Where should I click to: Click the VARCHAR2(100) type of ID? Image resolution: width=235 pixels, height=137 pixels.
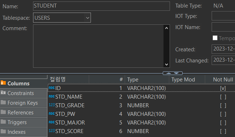tap(147, 88)
